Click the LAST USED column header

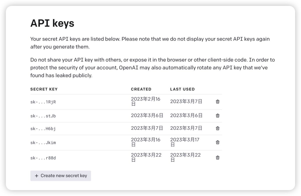click(x=182, y=89)
